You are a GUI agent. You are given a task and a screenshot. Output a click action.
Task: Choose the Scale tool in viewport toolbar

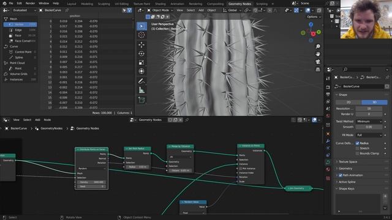click(x=141, y=62)
